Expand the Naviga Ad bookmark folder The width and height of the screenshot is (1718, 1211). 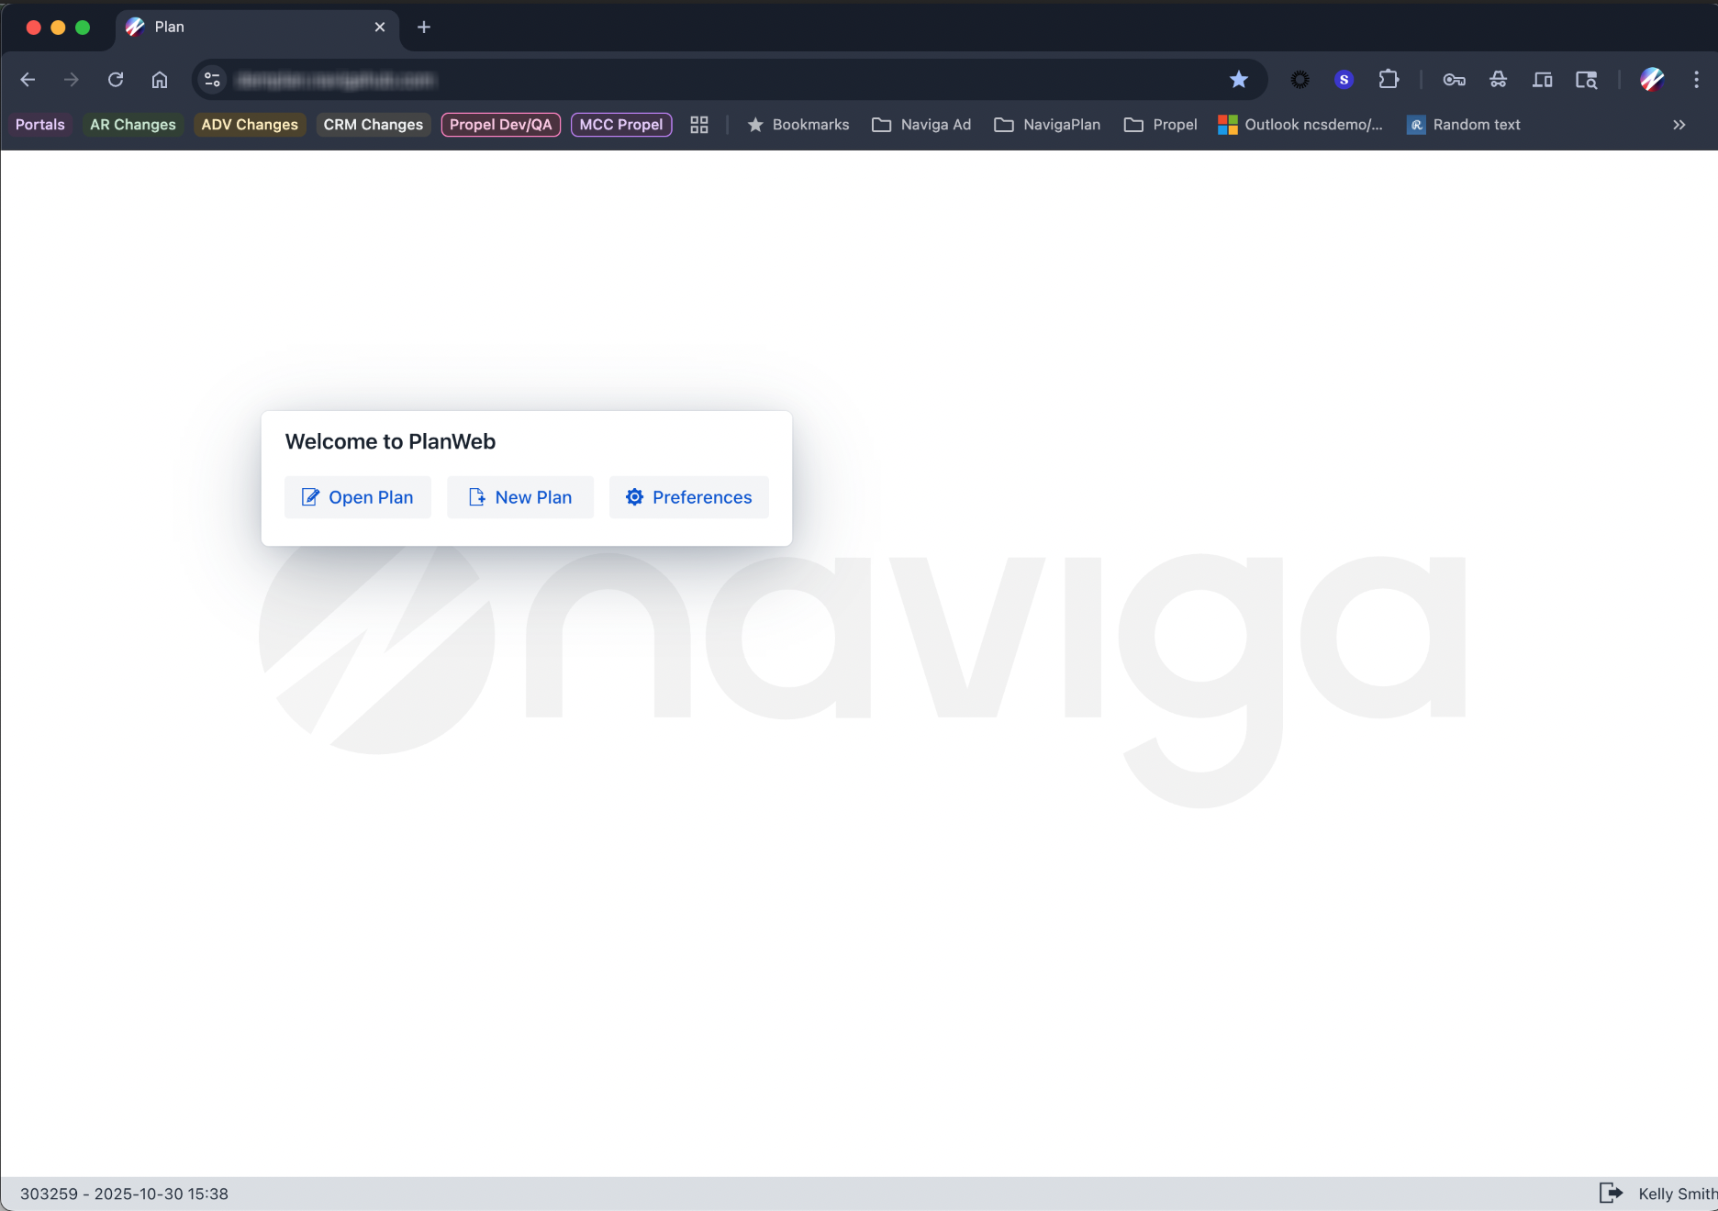pyautogui.click(x=921, y=125)
